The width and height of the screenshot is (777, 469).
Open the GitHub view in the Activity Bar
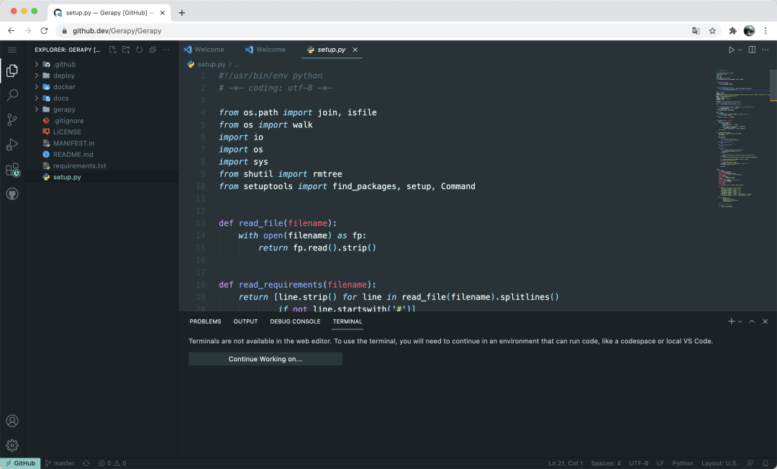[12, 193]
